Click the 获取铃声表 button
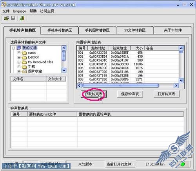 tap(94, 94)
